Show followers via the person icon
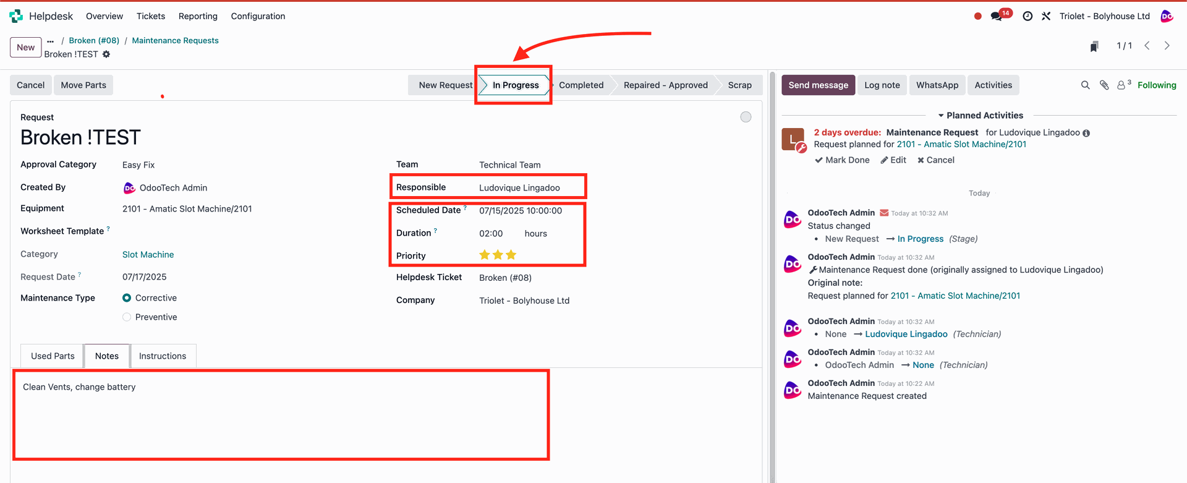This screenshot has height=483, width=1187. click(x=1121, y=85)
